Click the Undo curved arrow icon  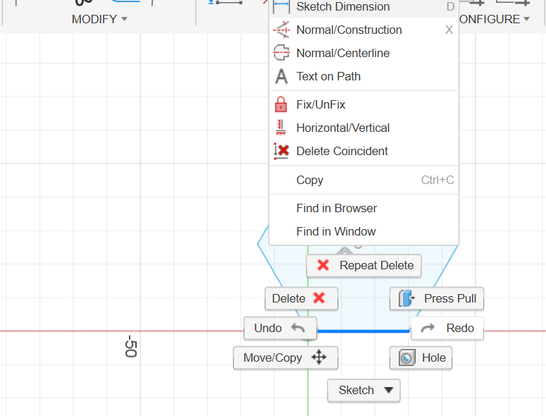click(298, 328)
